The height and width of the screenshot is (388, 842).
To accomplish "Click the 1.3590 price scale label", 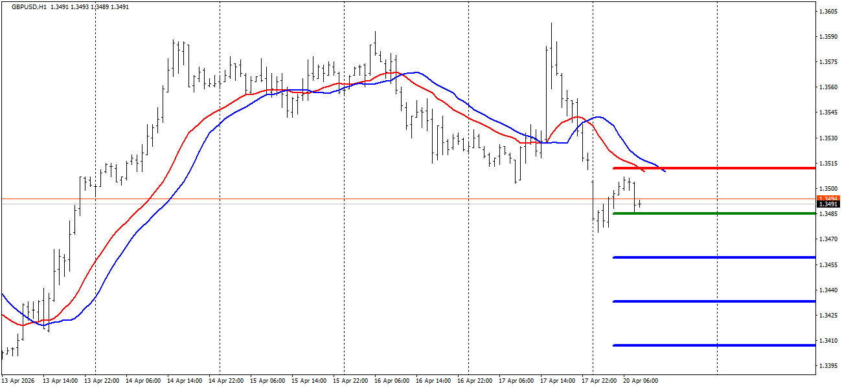I will 828,37.
